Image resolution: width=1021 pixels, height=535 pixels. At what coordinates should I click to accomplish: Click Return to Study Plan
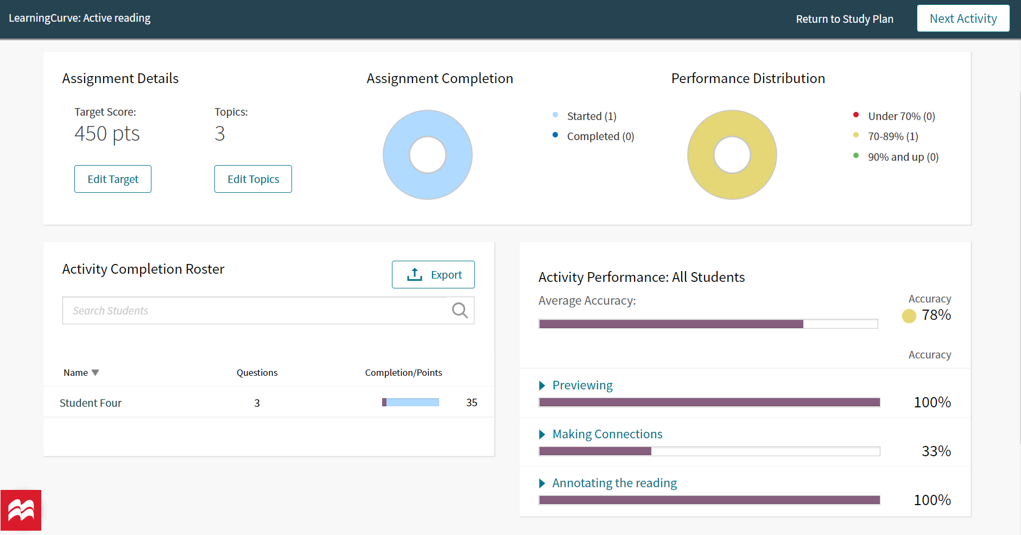coord(845,18)
